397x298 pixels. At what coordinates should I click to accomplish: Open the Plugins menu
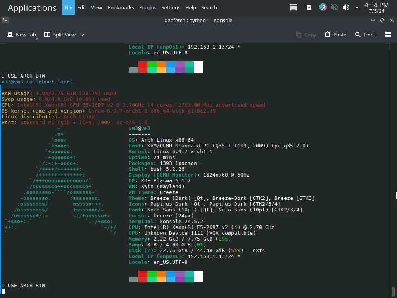click(x=148, y=8)
